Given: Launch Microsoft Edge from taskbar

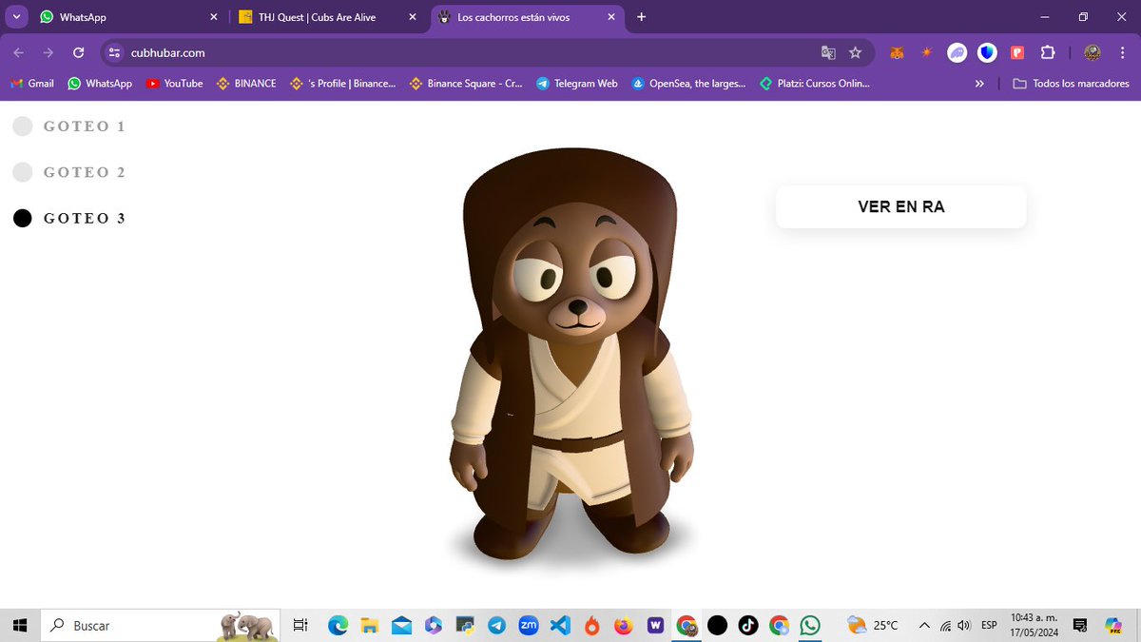Looking at the screenshot, I should pos(338,625).
